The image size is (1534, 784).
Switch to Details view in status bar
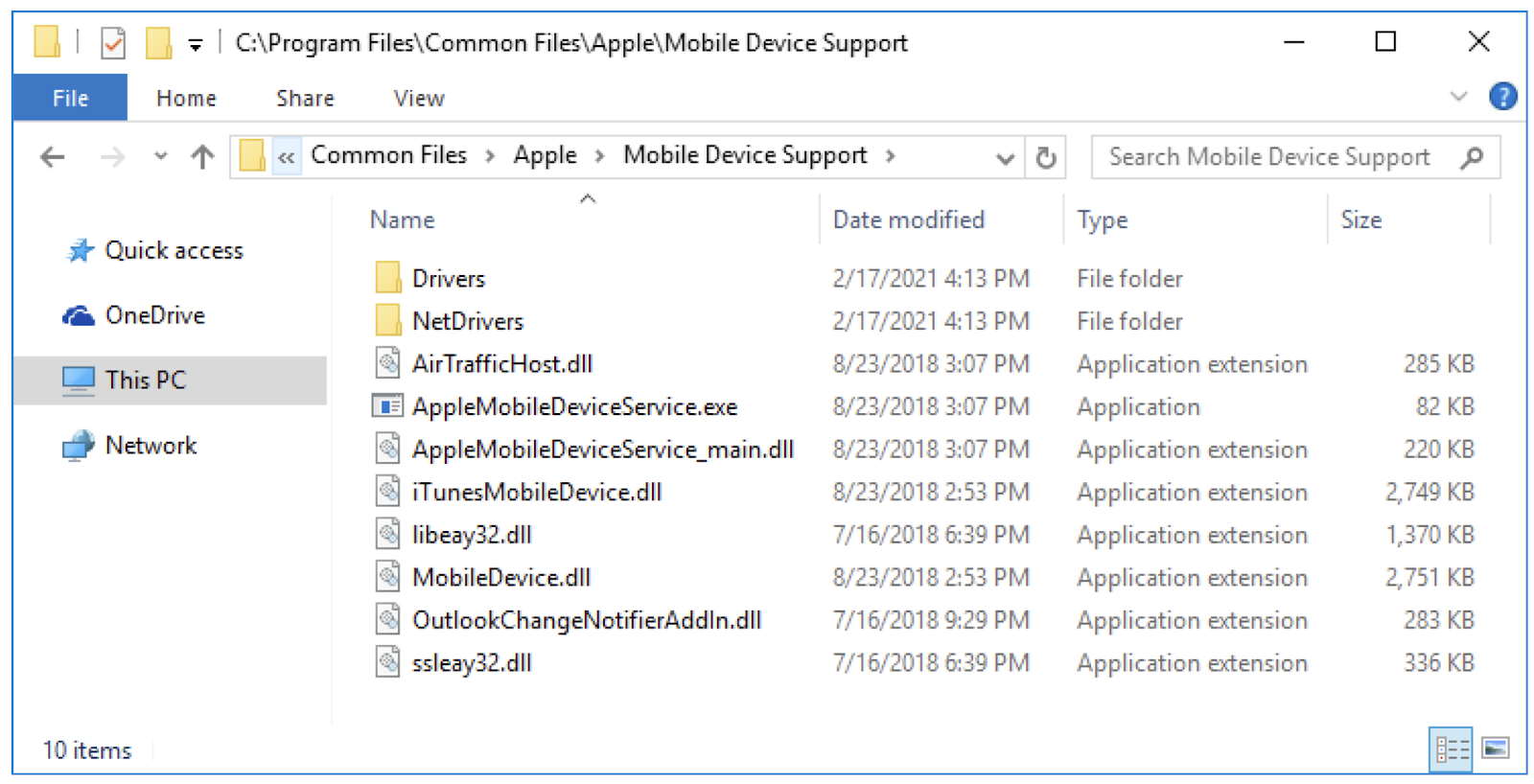point(1451,749)
